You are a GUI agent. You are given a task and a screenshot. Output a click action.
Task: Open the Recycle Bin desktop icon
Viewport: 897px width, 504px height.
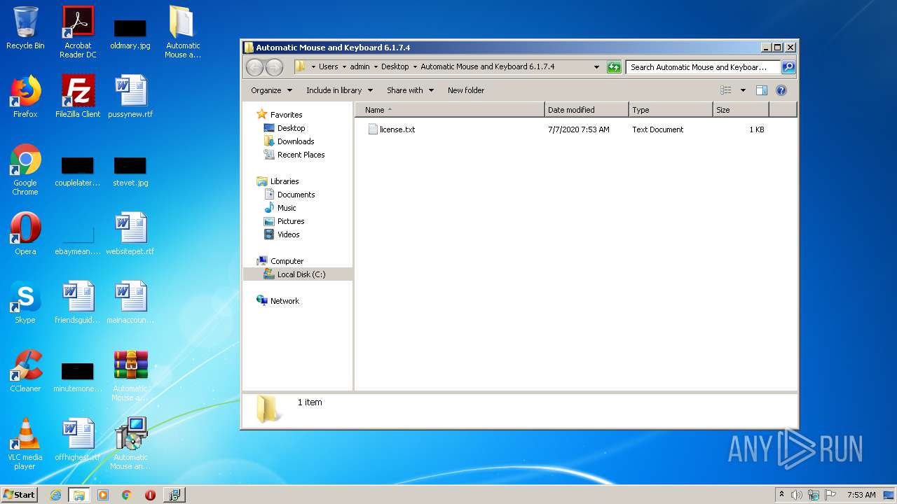click(25, 28)
